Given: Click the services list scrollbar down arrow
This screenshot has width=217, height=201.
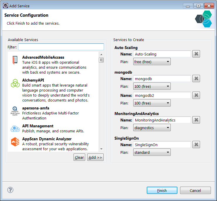Looking at the screenshot, I should tap(101, 149).
